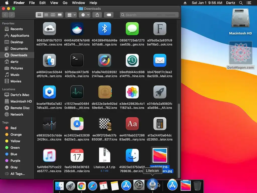Open the Window menu
The width and height of the screenshot is (257, 193).
point(79,3)
